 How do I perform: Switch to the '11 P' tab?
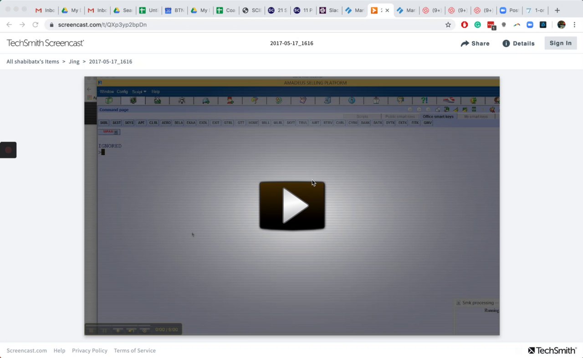pos(304,10)
